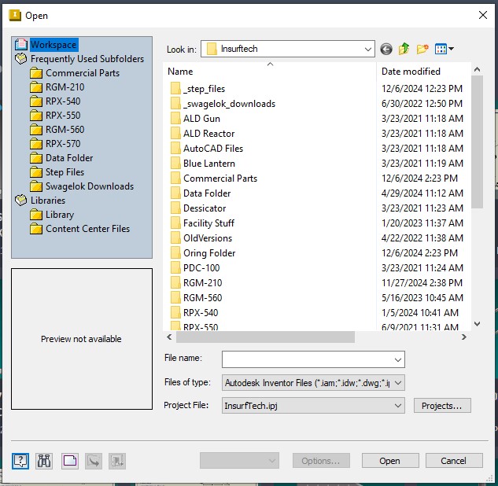Viewport: 498px width, 486px height.
Task: Select Content Center Files folder
Action: [87, 229]
